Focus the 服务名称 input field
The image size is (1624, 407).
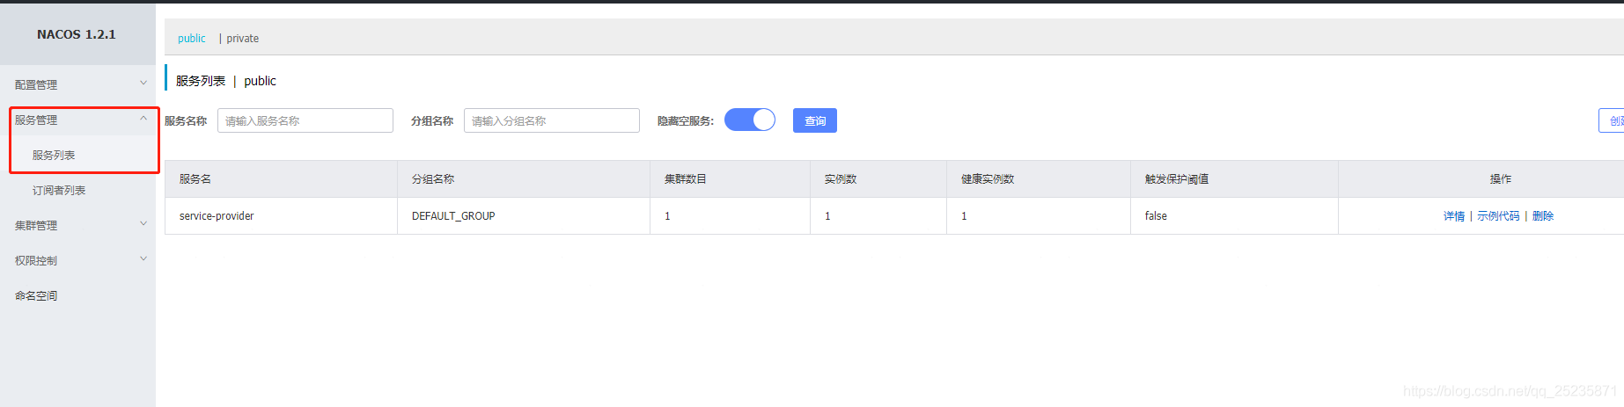305,120
